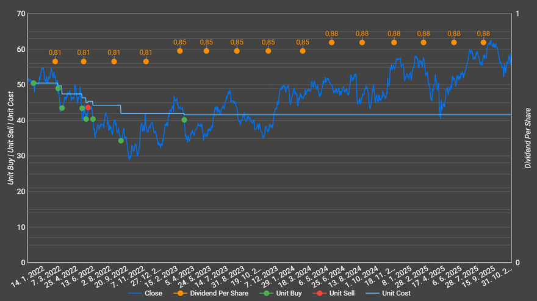Hide Unit Sell series via legend
This screenshot has height=301, width=537.
coord(337,293)
